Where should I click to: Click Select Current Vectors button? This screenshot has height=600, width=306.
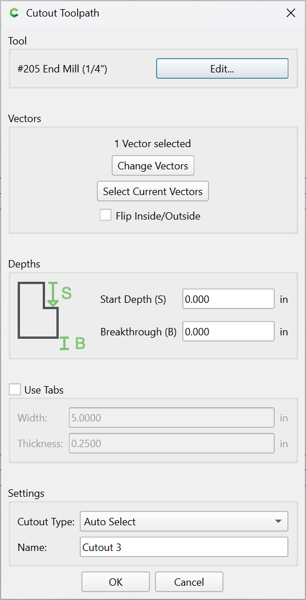click(x=153, y=191)
